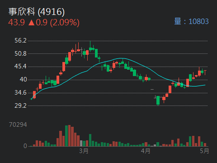The width and height of the screenshot is (217, 163).
Task: Click the volume reading 量: 10803
Action: pos(191,21)
